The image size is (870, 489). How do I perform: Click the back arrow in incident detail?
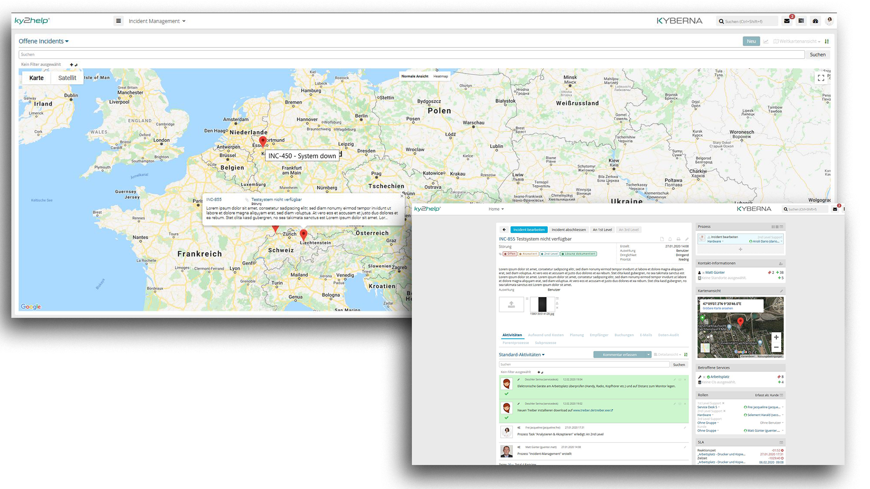point(504,230)
